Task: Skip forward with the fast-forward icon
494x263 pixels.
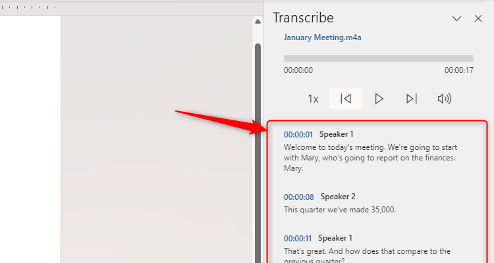Action: coord(412,99)
